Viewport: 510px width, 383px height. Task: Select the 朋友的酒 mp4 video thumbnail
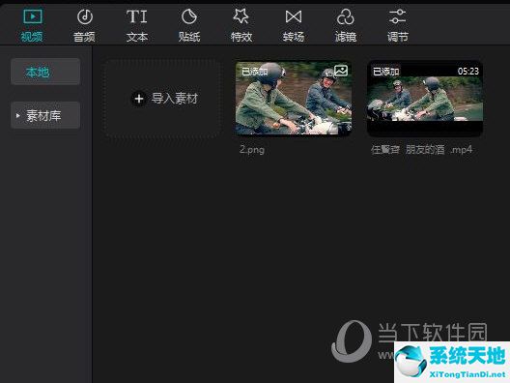click(425, 99)
